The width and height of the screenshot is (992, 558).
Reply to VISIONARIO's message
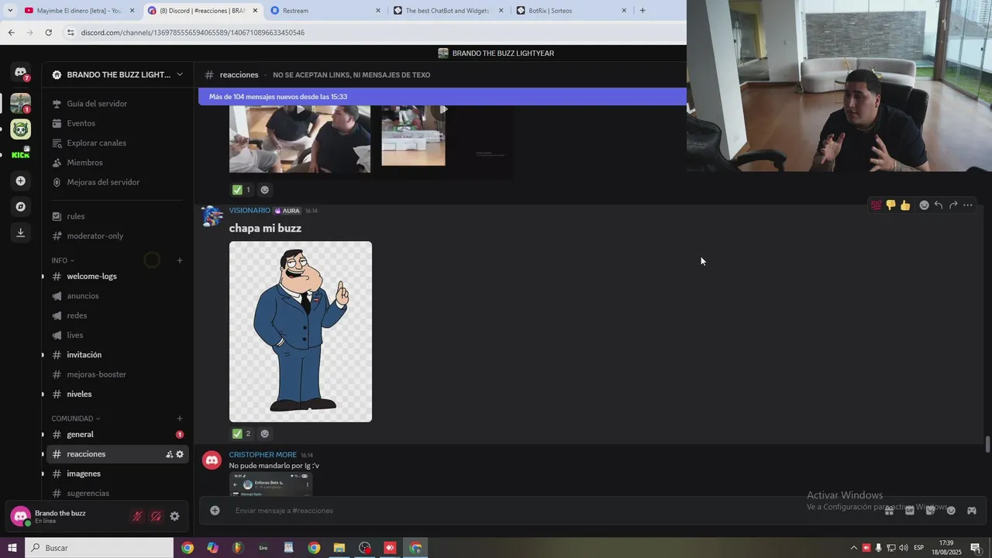tap(939, 205)
